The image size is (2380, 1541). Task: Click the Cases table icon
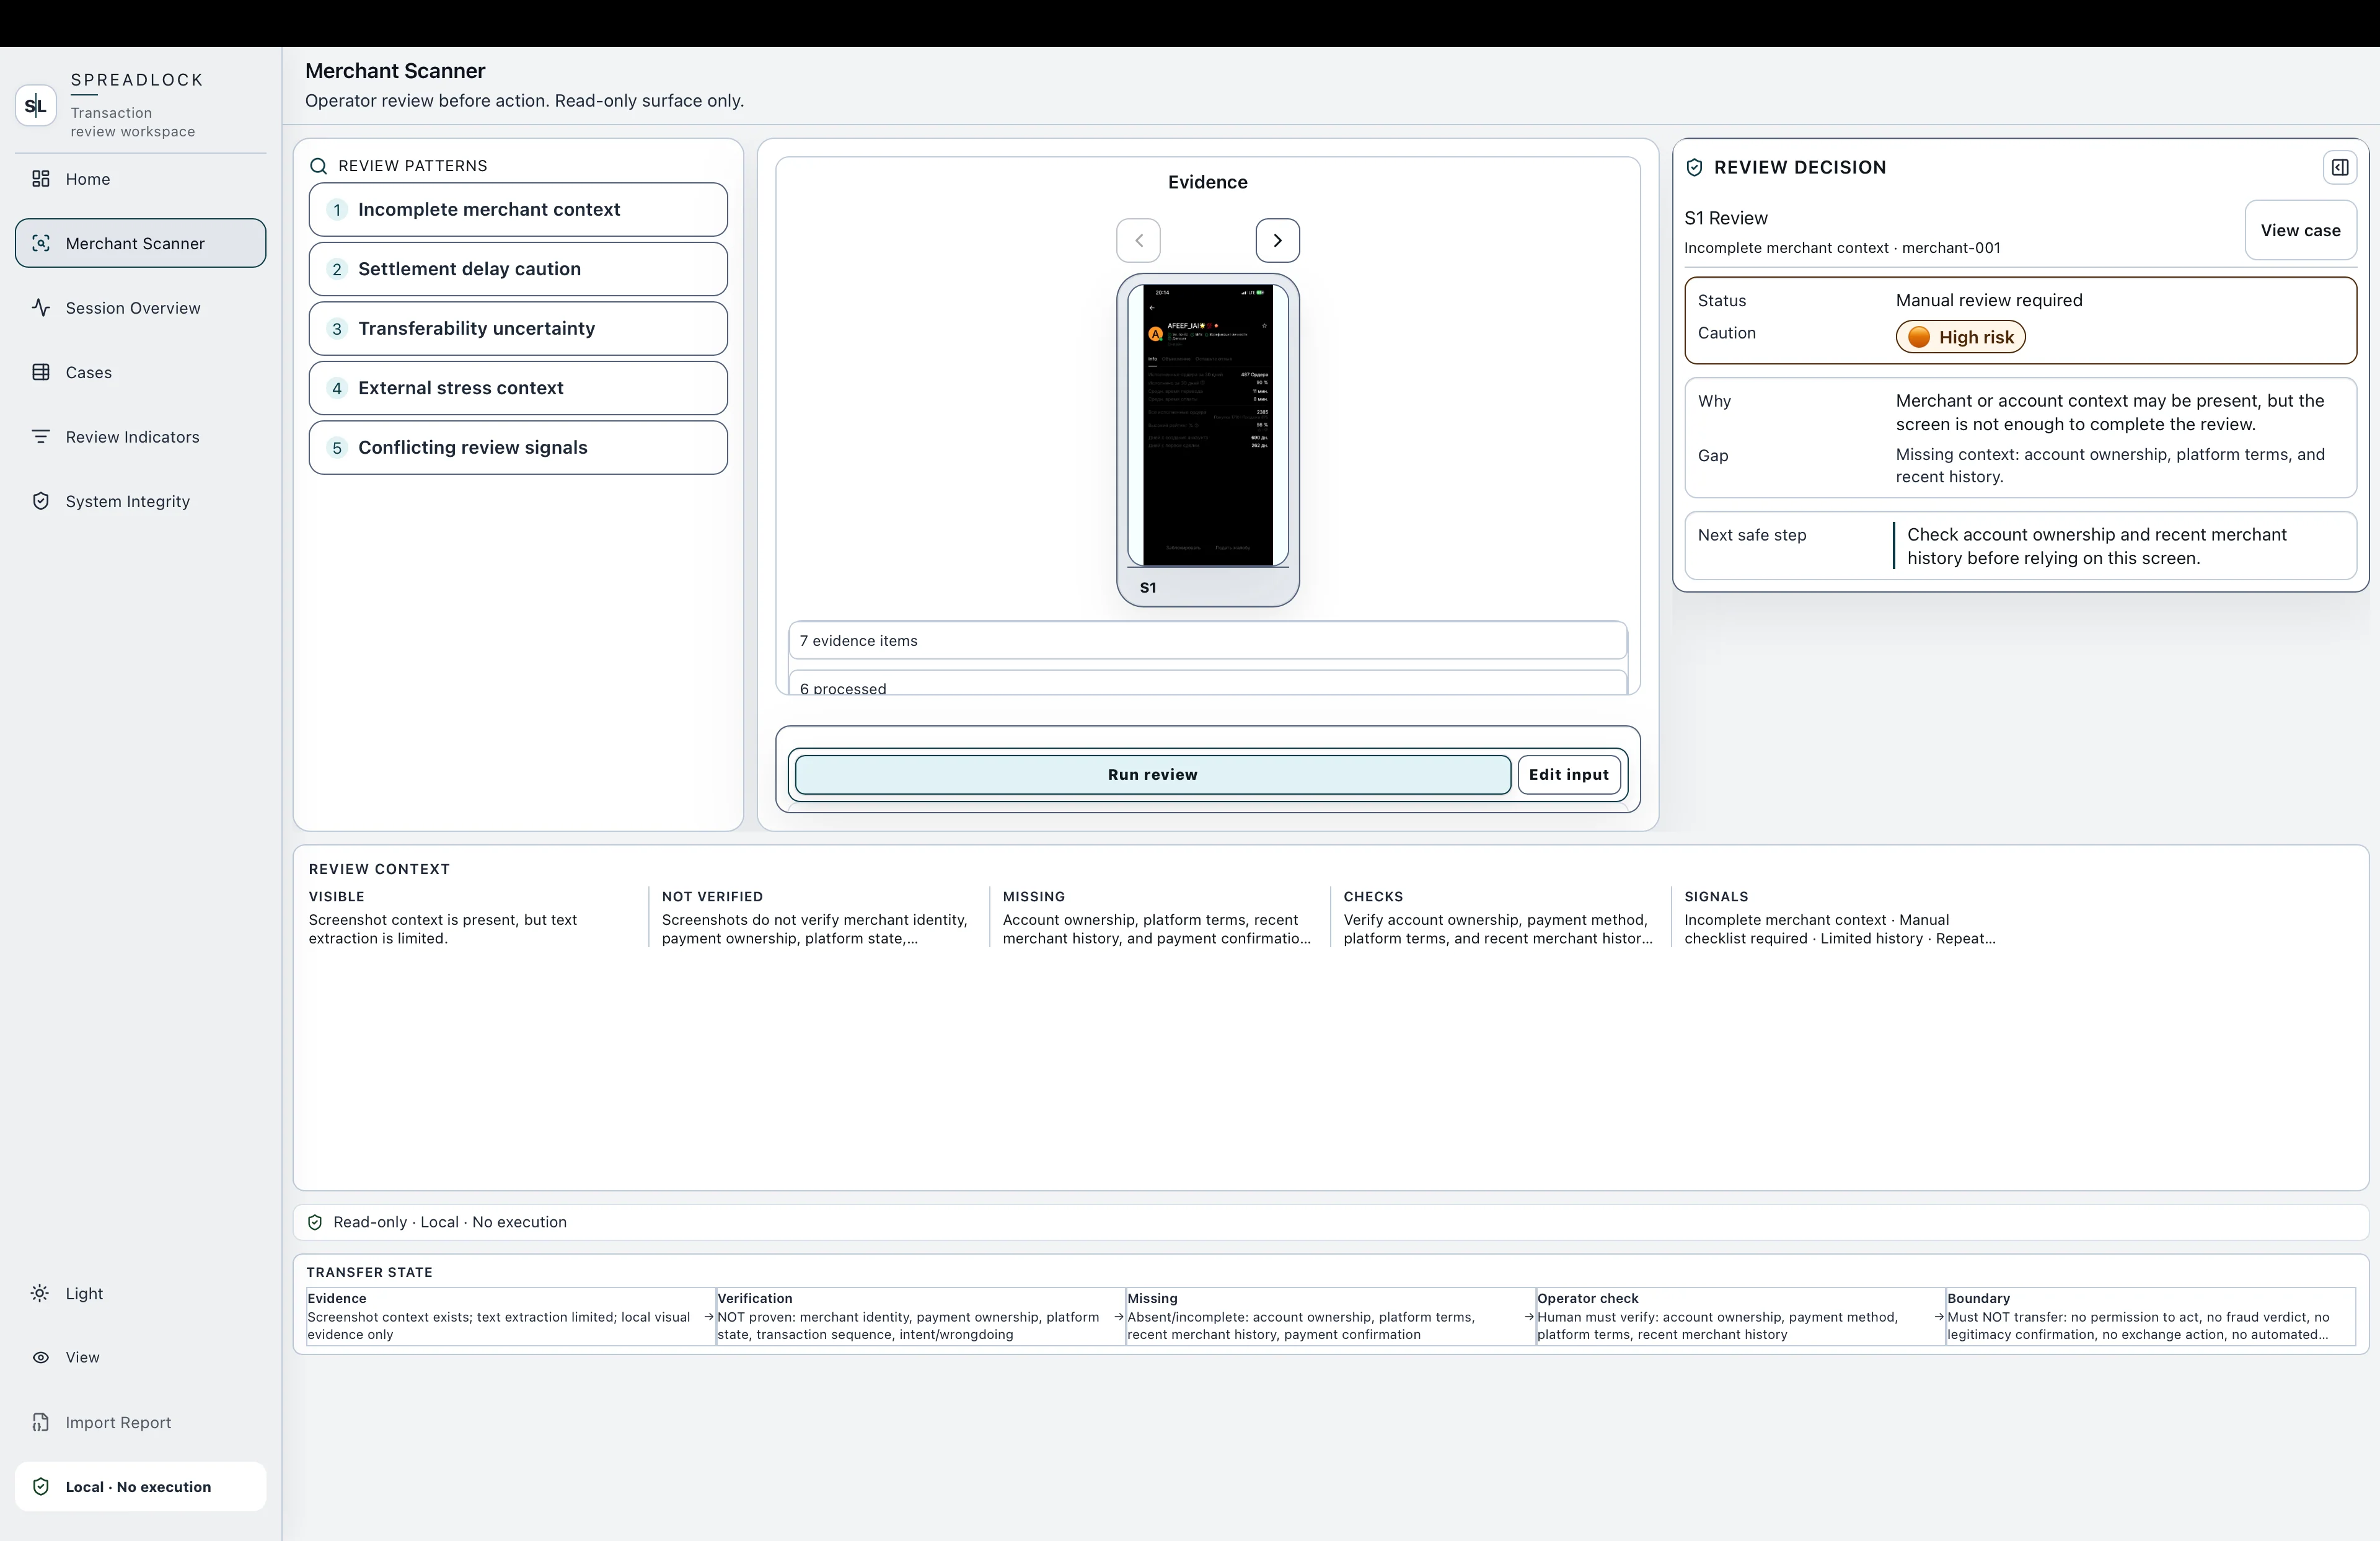tap(41, 372)
